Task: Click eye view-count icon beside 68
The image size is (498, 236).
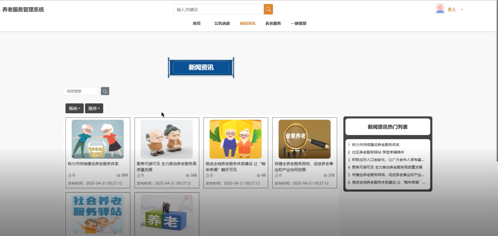Action: (x=259, y=175)
